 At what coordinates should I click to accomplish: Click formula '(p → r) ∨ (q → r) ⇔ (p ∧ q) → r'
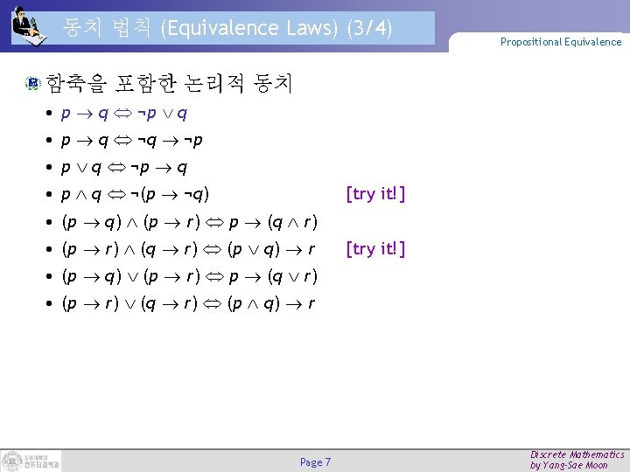188,303
